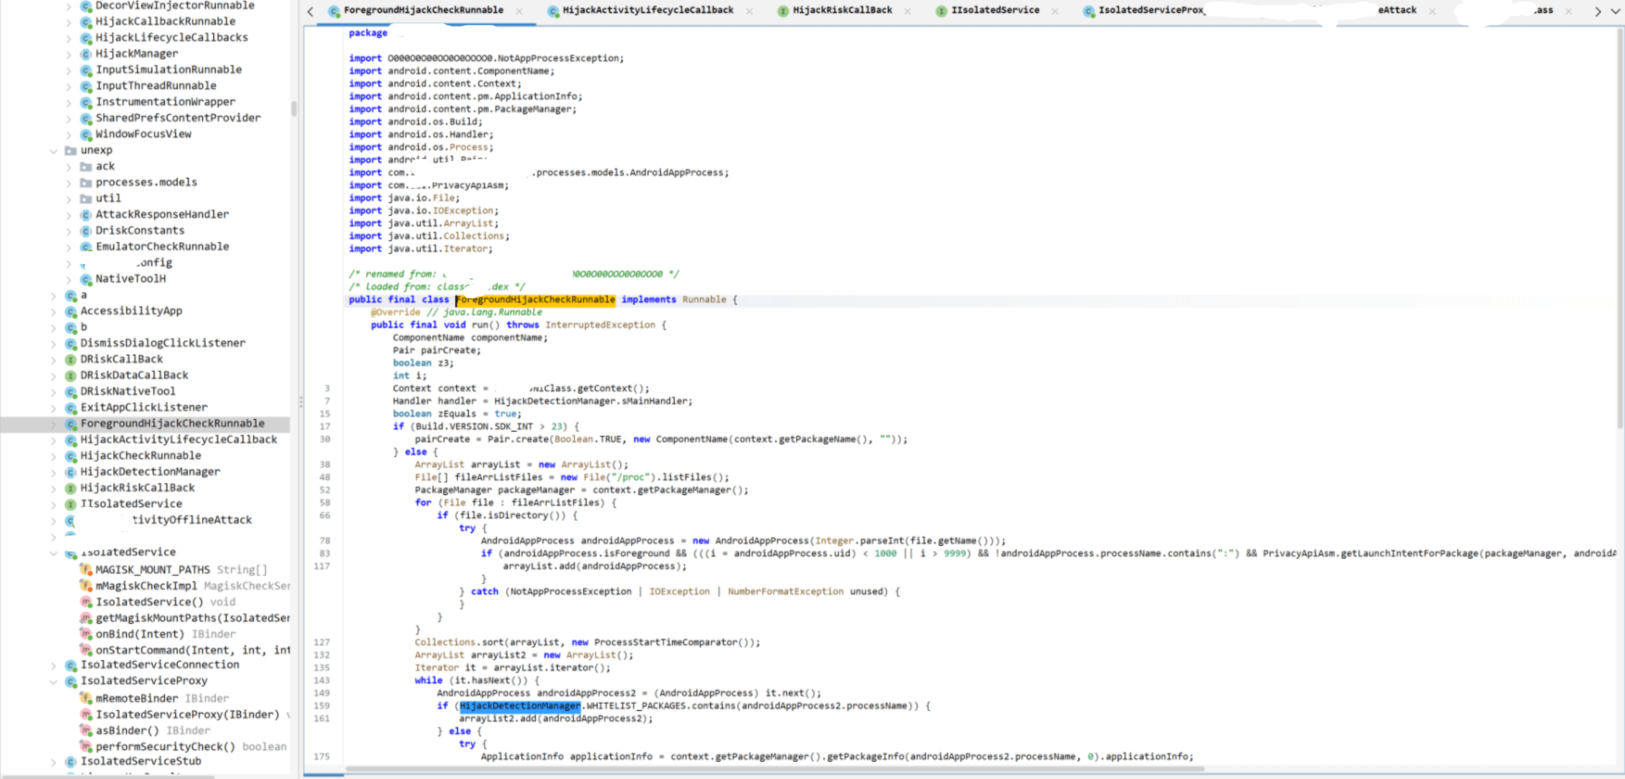This screenshot has width=1625, height=779.
Task: Collapse the IsolatedServiceProxy class node
Action: click(x=54, y=681)
